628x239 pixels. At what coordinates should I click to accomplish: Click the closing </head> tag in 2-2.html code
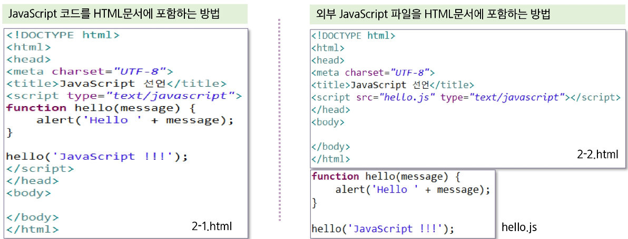coord(331,110)
